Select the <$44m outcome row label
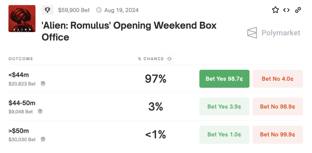 19,75
